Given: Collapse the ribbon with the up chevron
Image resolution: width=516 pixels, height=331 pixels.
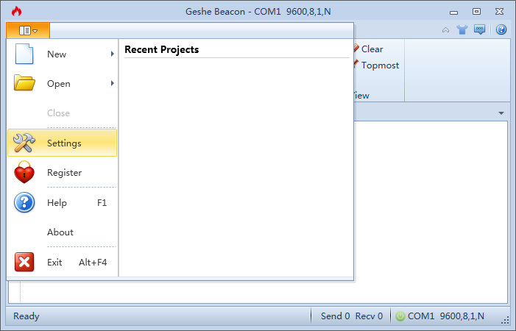Looking at the screenshot, I should pyautogui.click(x=445, y=30).
